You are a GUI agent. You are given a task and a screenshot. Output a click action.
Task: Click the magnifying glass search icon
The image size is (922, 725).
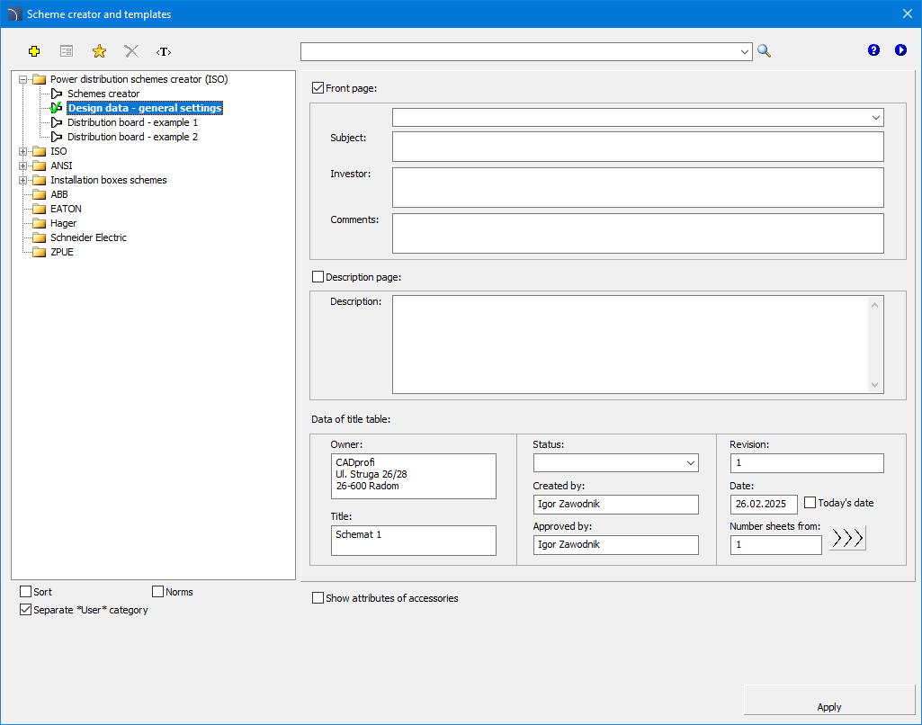pos(764,51)
